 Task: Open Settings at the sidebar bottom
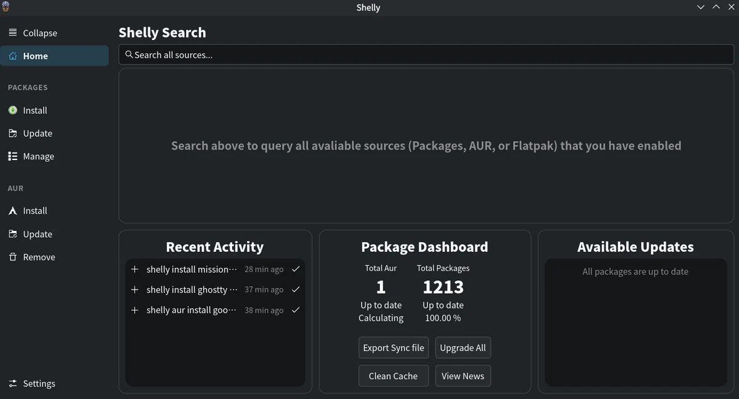pyautogui.click(x=54, y=384)
